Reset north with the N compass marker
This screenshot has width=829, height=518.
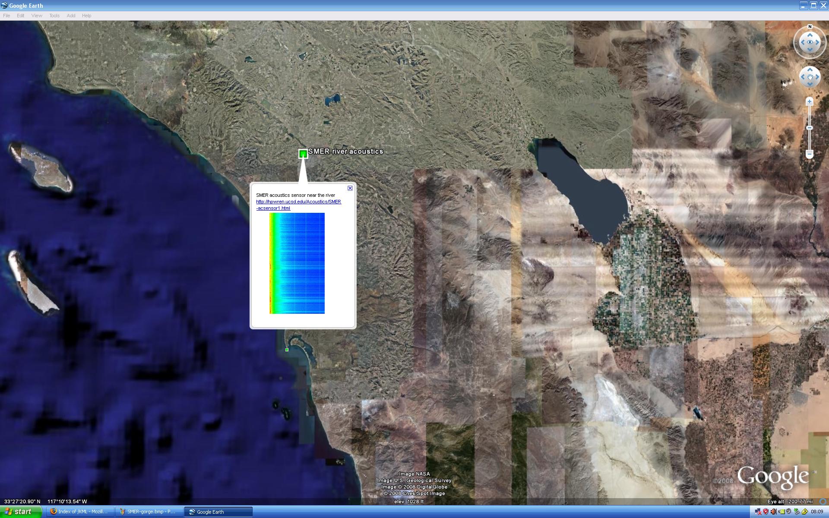[810, 27]
